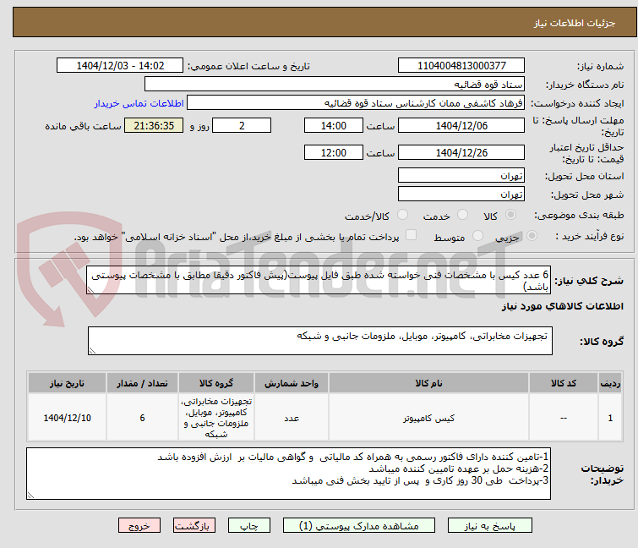The image size is (638, 548).
Task: Click the نام دستگاه خریدار field
Action: [x=335, y=85]
